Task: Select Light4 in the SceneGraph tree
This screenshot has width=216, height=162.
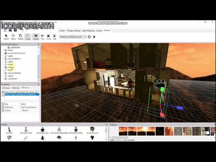Action: [10, 64]
